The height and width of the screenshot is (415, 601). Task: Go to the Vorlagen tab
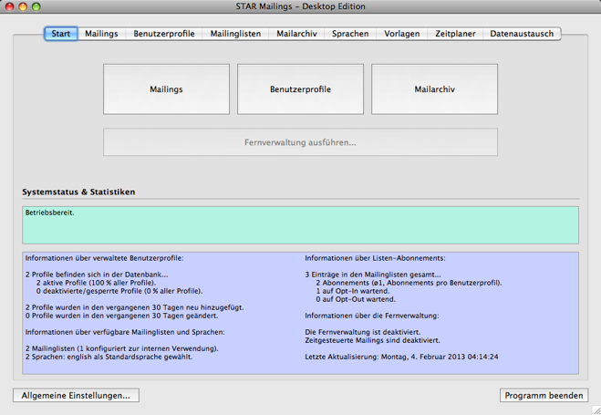pyautogui.click(x=401, y=34)
